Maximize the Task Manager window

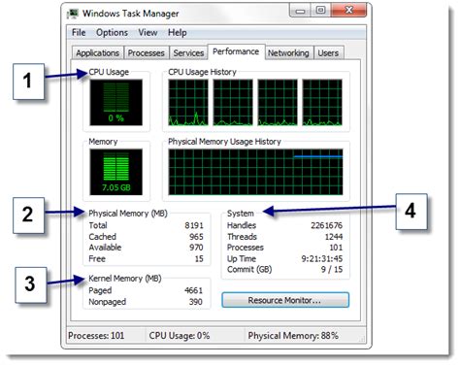pos(320,11)
